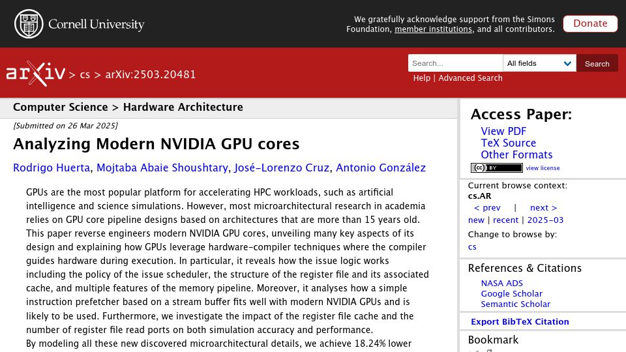Viewport: 626px width, 352px height.
Task: Click the Cornell University seal logo
Action: [x=29, y=24]
